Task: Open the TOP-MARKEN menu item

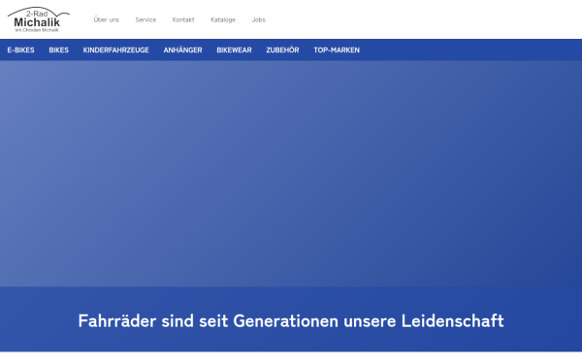Action: point(337,50)
